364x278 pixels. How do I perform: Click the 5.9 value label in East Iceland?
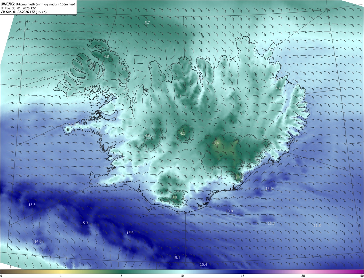(x=278, y=88)
